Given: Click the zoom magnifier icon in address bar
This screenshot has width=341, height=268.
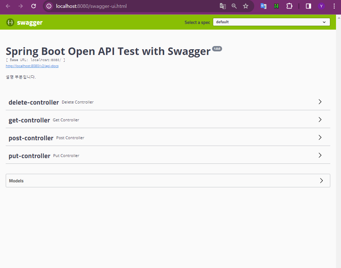Looking at the screenshot, I should click(x=234, y=6).
